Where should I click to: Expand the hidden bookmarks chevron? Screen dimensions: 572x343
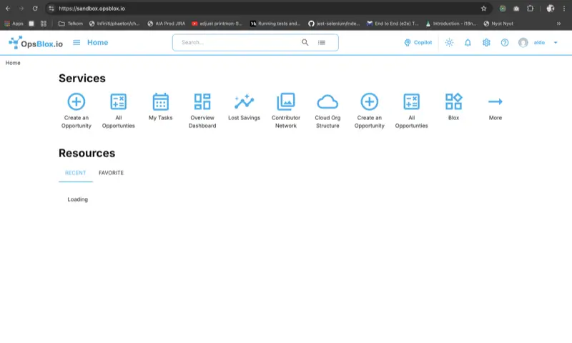[558, 24]
